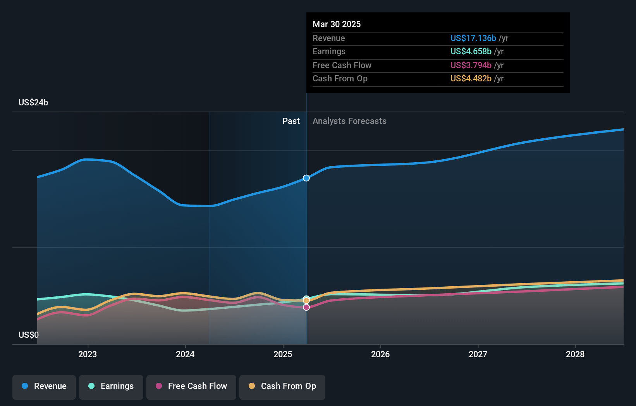Collapse the Past period section
Screen dimensions: 636x406
291,121
